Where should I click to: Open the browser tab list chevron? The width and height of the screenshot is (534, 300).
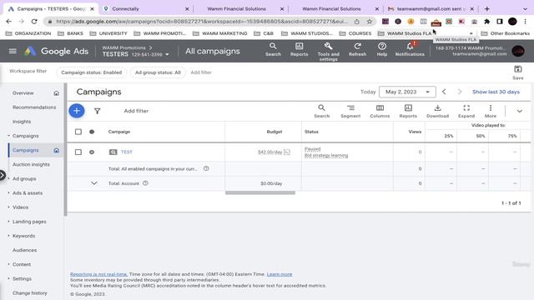pos(525,9)
